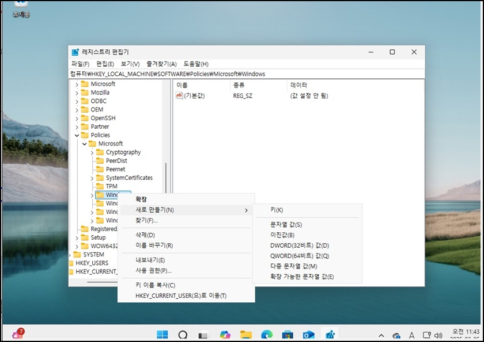Open the 편집(E) menu
This screenshot has width=484, height=342.
click(105, 64)
